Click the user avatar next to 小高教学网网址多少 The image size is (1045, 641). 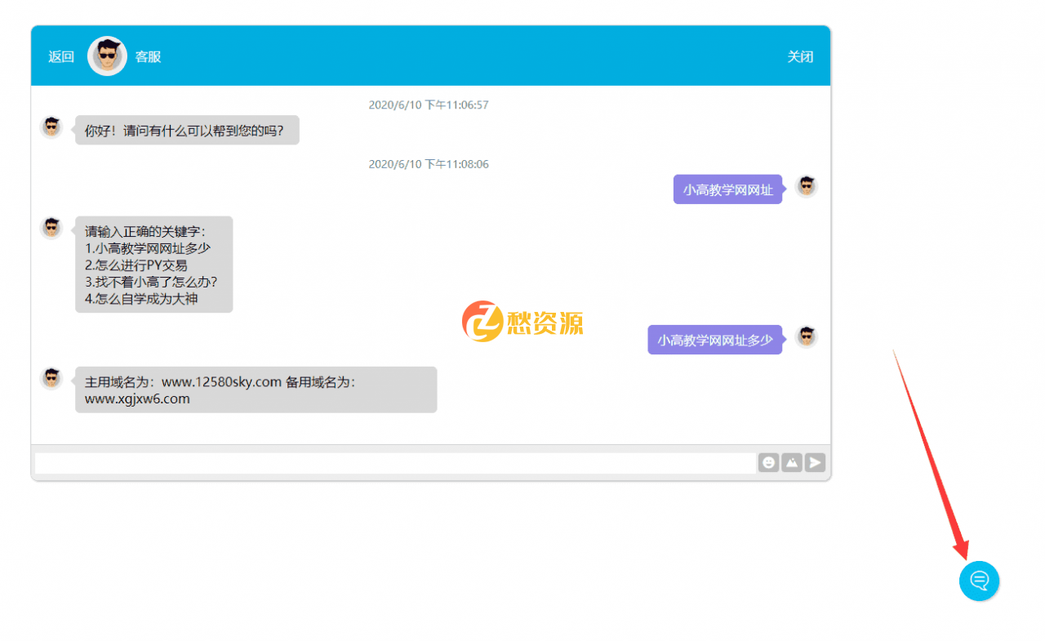(806, 337)
